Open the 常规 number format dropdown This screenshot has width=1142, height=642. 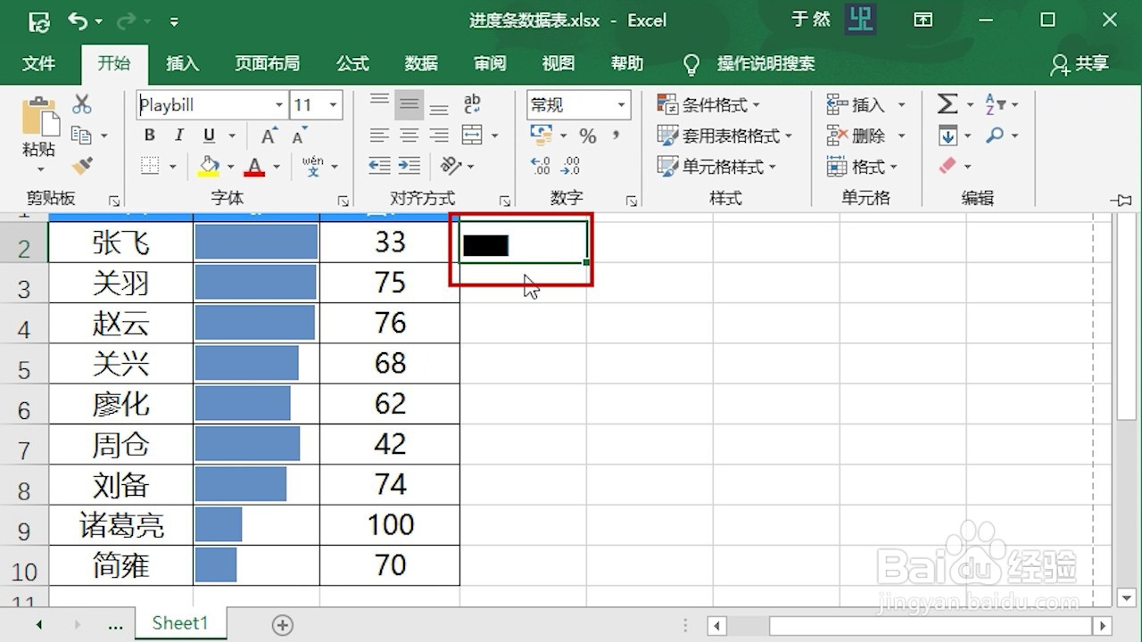point(622,104)
